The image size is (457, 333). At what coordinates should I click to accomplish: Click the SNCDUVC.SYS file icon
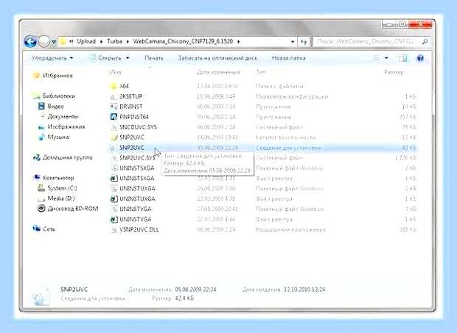click(x=114, y=127)
